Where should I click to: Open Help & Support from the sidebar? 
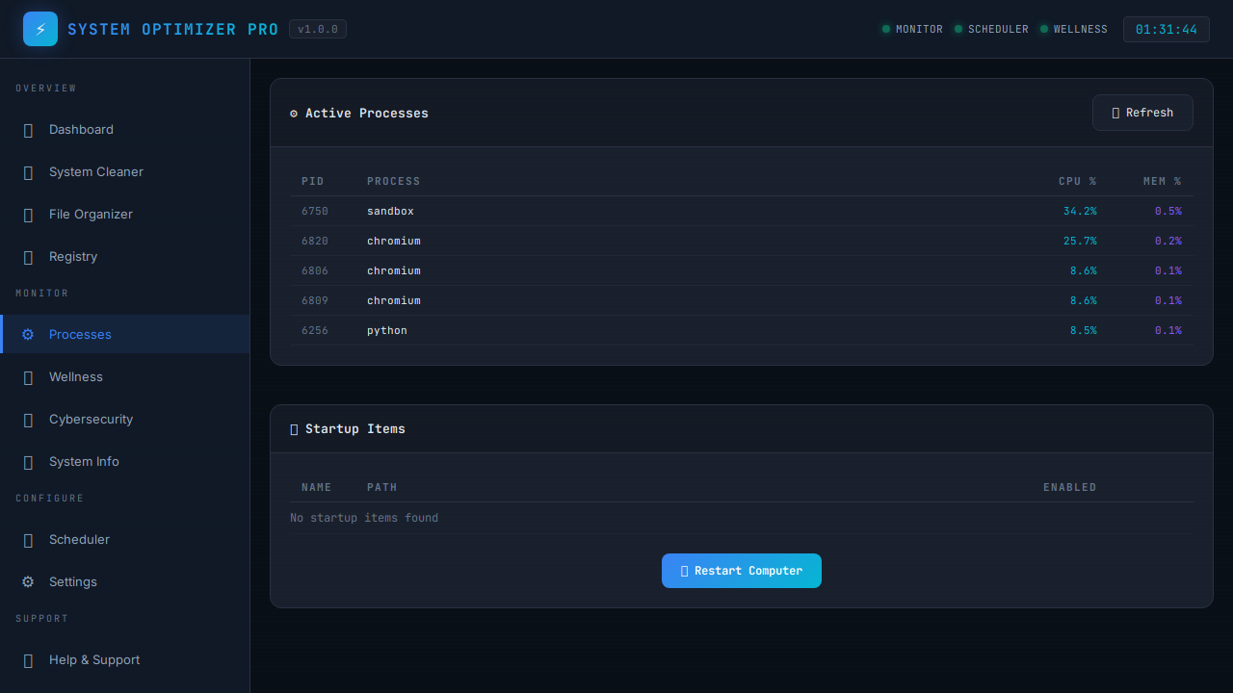[28, 660]
